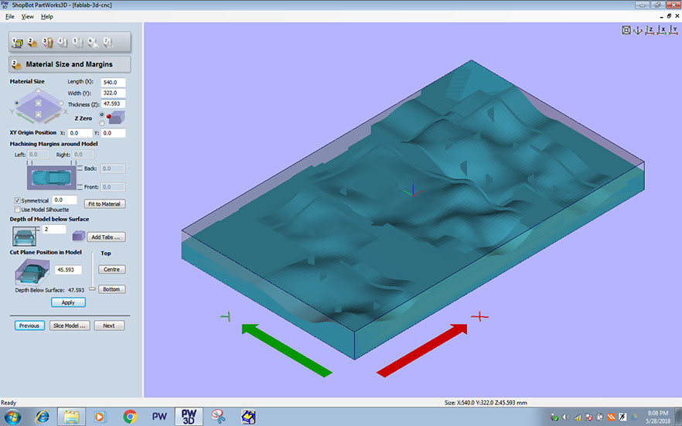The height and width of the screenshot is (426, 682).
Task: Switch to PW PartWorks taskbar icon
Action: coord(159,417)
